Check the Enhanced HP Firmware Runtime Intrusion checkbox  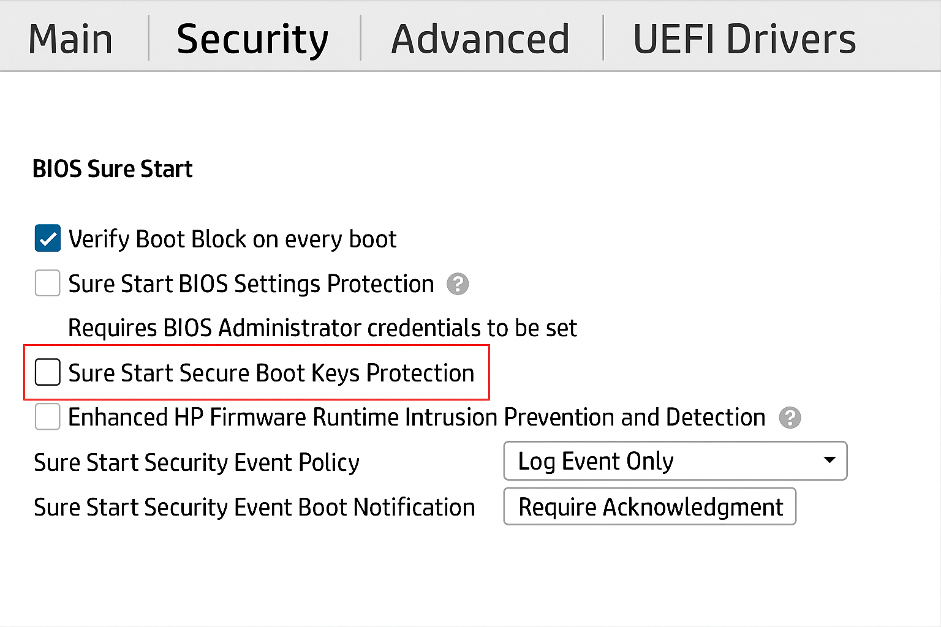48,417
